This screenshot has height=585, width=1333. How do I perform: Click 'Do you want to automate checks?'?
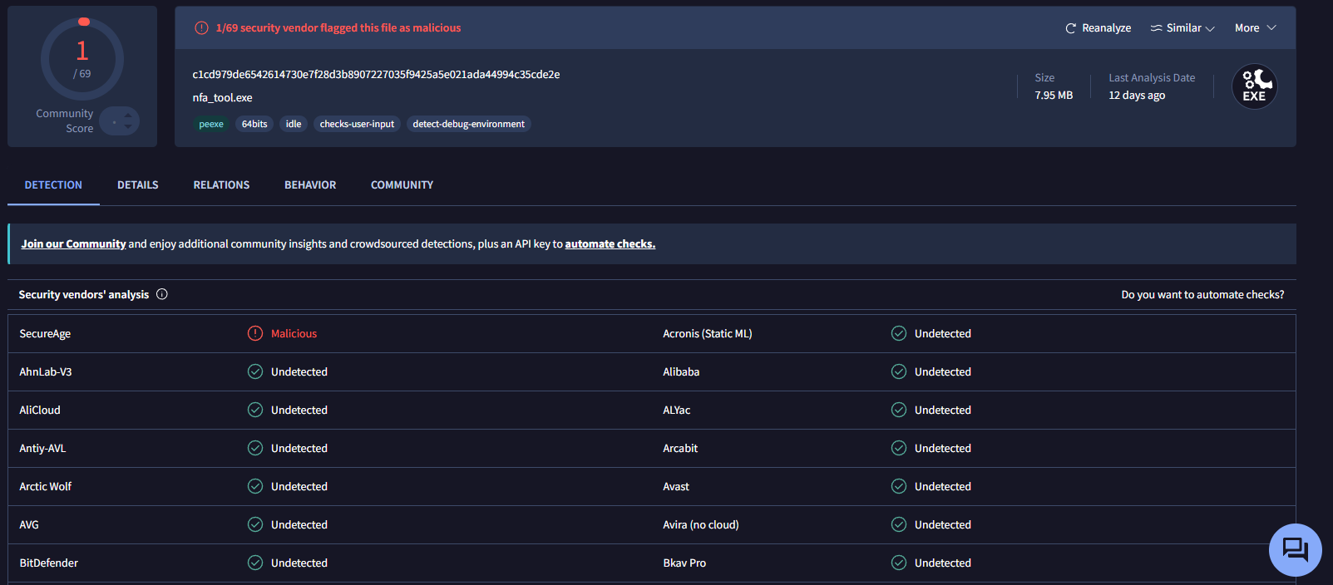(x=1202, y=295)
